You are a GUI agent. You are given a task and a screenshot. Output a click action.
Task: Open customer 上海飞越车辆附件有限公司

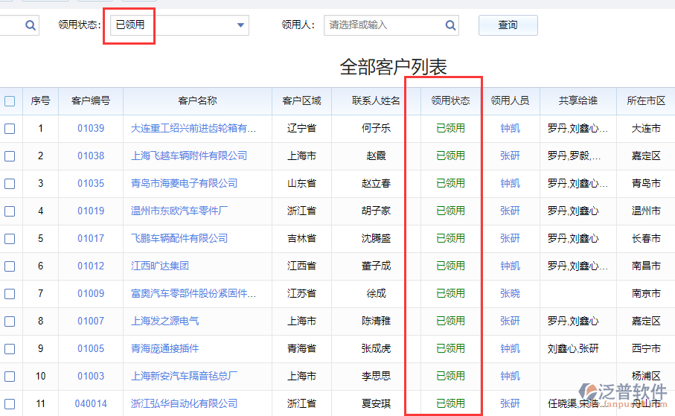[189, 156]
